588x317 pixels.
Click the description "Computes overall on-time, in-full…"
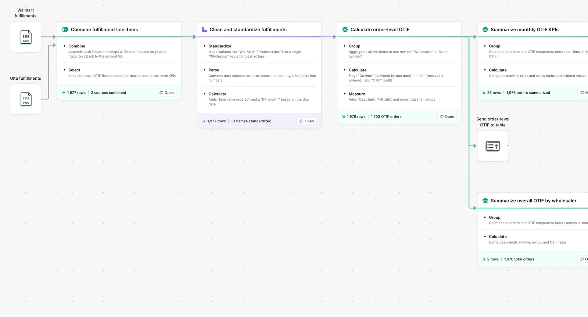coord(528,242)
